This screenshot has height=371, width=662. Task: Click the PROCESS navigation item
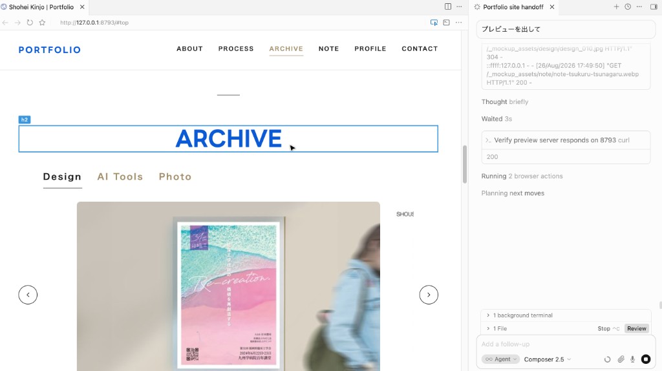coord(236,49)
